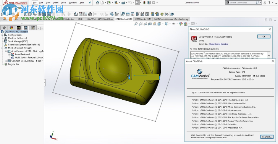Open the Insert menu
This screenshot has width=278, height=144.
click(56, 3)
